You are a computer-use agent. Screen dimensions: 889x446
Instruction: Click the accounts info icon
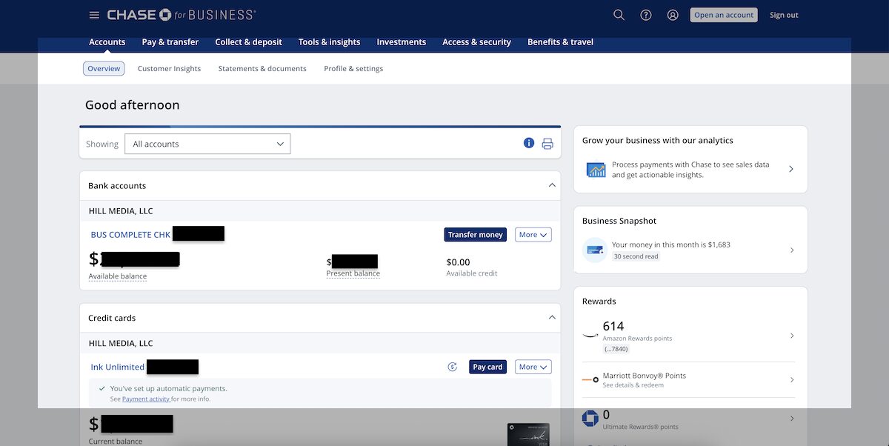529,143
